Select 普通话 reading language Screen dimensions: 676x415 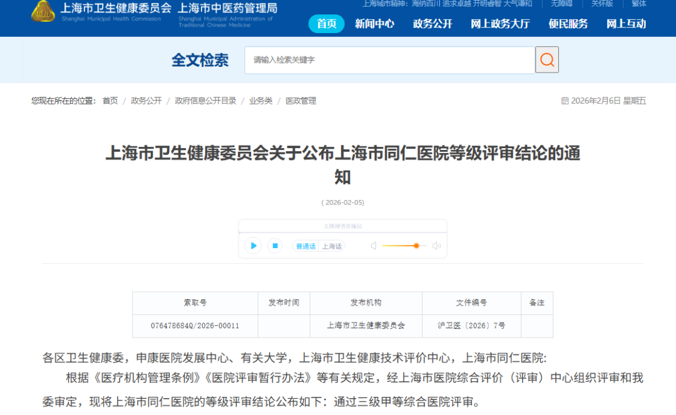pos(305,246)
